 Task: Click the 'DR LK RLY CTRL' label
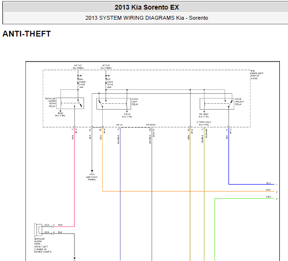click(x=127, y=115)
